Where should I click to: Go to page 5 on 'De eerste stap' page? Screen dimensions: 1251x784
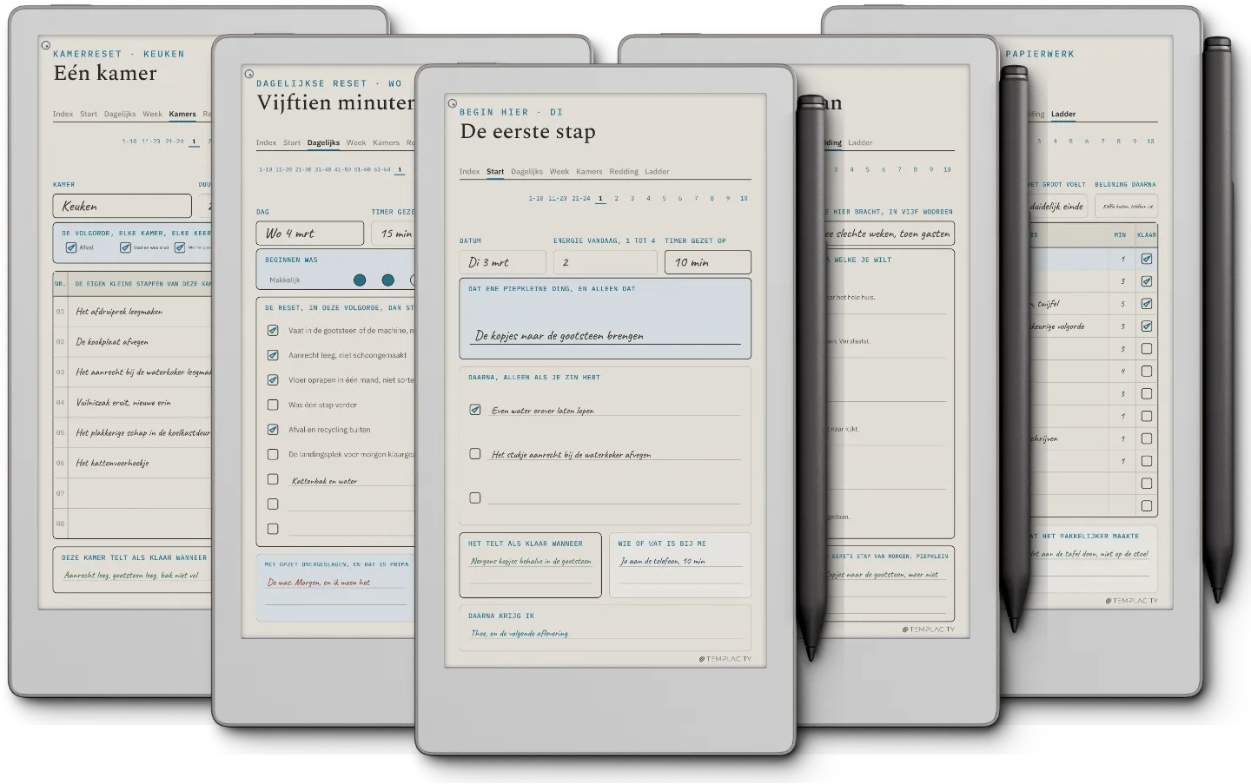tap(665, 199)
